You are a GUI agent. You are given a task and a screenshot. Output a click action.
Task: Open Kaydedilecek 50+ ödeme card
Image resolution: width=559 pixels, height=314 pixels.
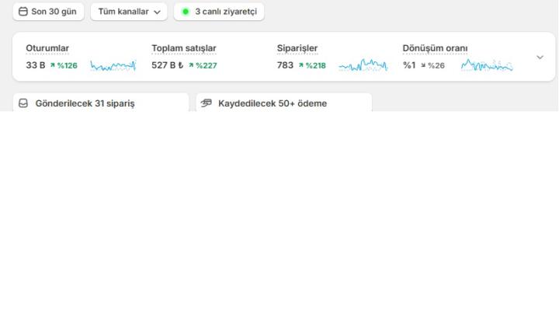tap(284, 103)
